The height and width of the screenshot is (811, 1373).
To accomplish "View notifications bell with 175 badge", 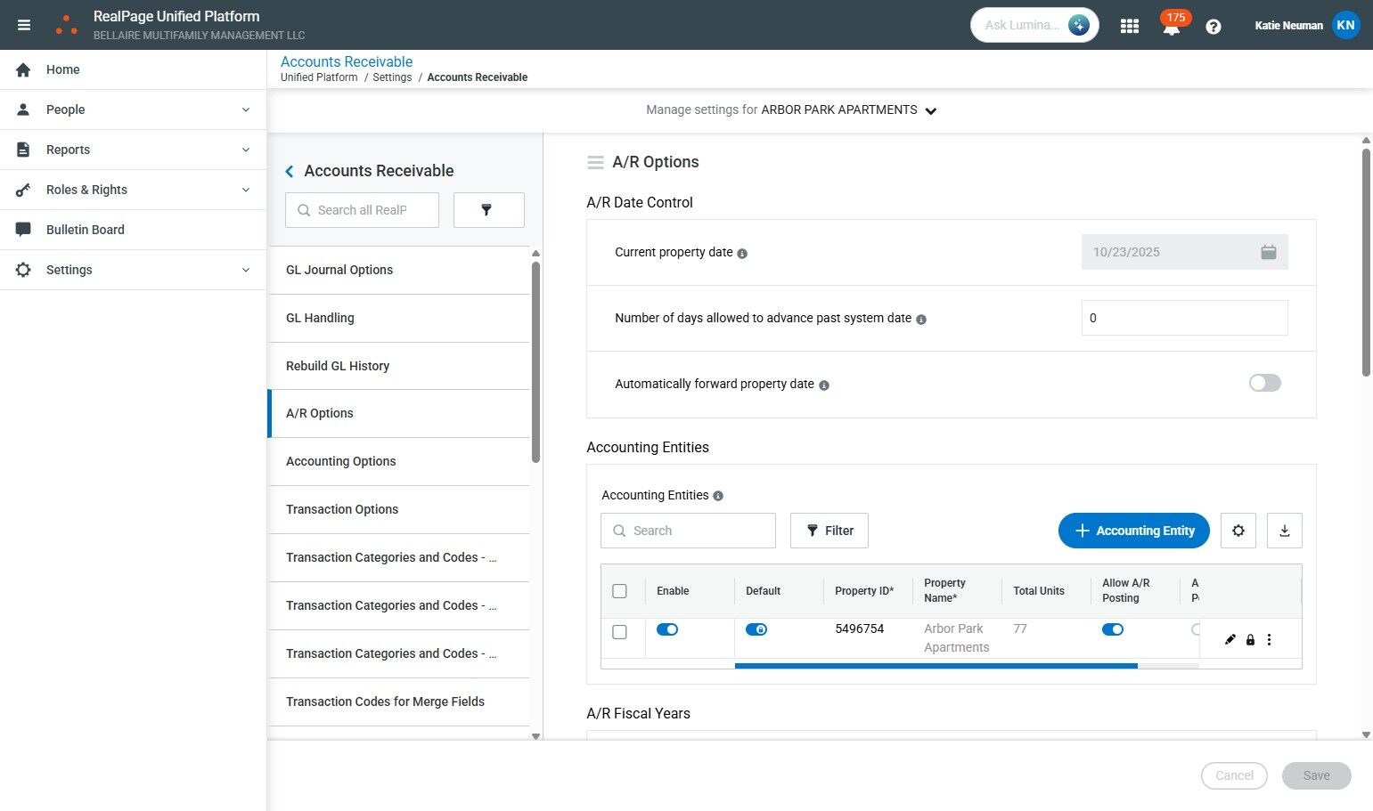I will pyautogui.click(x=1172, y=27).
